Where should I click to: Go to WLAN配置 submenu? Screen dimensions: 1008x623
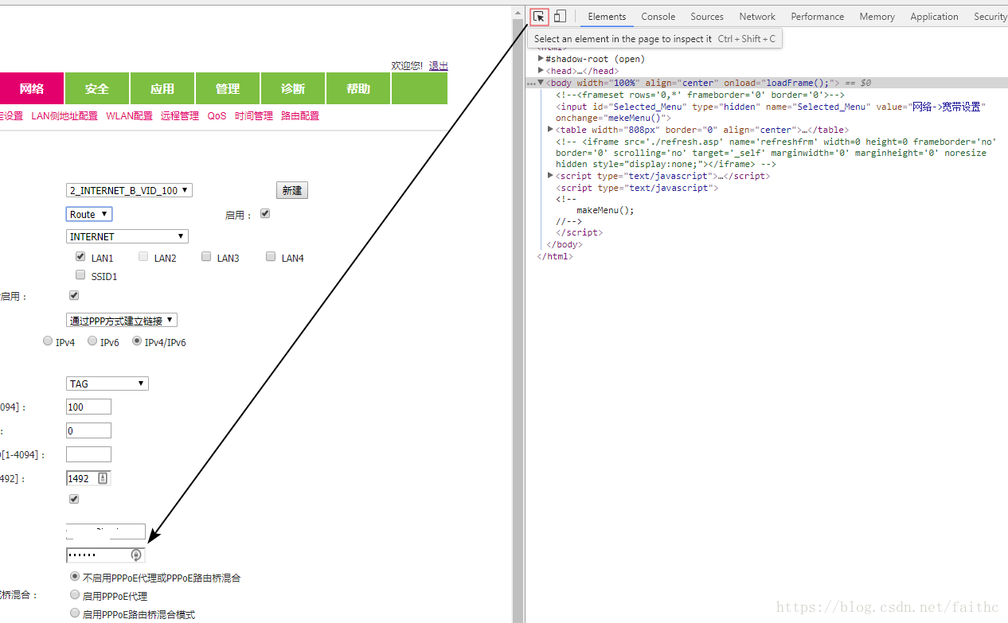point(129,115)
